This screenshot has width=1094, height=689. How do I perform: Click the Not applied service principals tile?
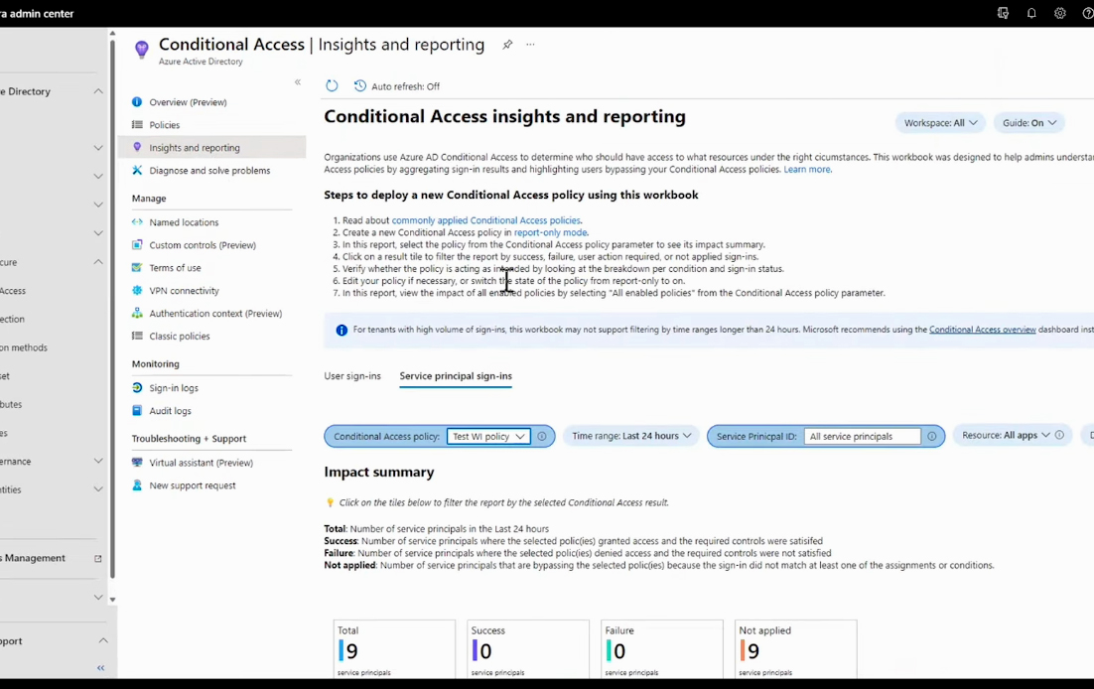(x=796, y=649)
